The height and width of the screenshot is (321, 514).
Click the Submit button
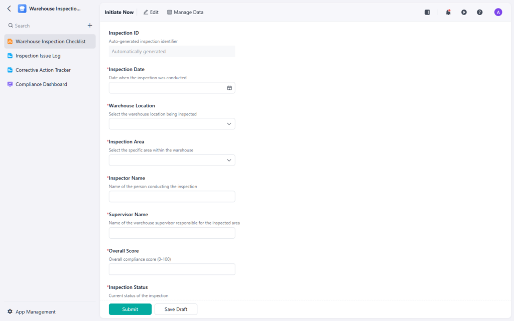point(130,309)
